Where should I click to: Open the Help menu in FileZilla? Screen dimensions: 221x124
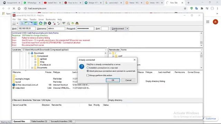(x=60, y=19)
